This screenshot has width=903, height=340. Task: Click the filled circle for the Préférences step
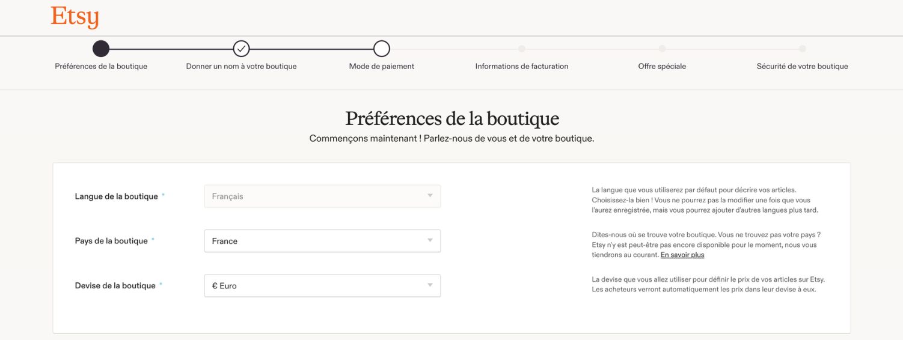[101, 49]
